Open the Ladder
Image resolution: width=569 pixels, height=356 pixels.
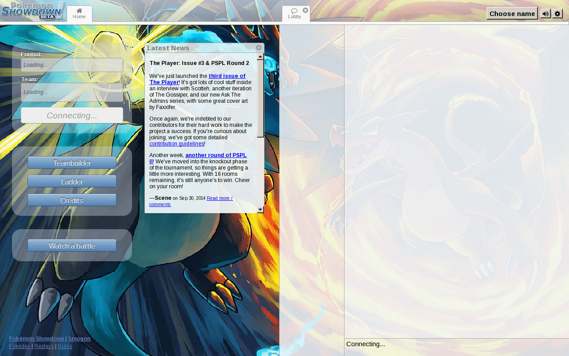[x=72, y=182]
